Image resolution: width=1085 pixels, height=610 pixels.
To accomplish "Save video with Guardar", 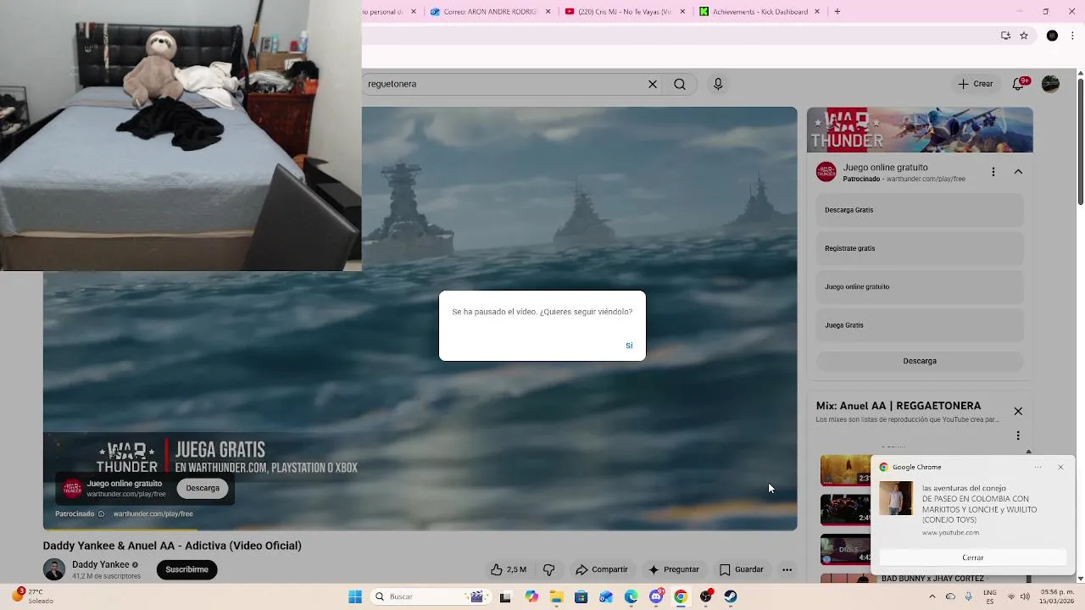I will click(742, 569).
